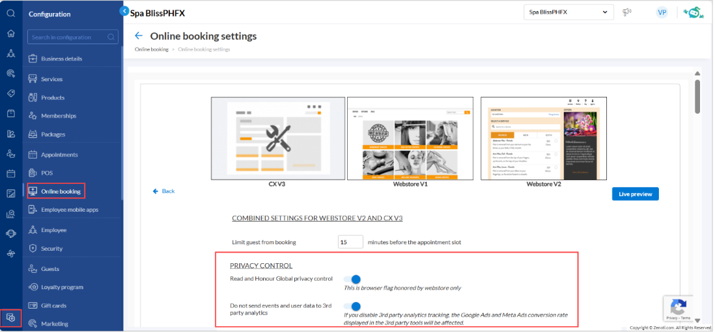Click the calendar icon in left rail
Screen dimensions: 715x332
pyautogui.click(x=11, y=173)
